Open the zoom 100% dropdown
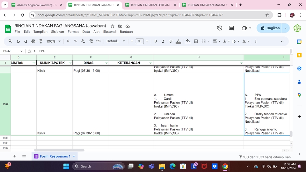The height and width of the screenshot is (172, 306). click(53, 41)
